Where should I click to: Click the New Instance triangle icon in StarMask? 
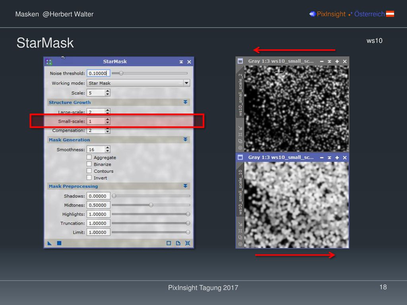(x=50, y=243)
